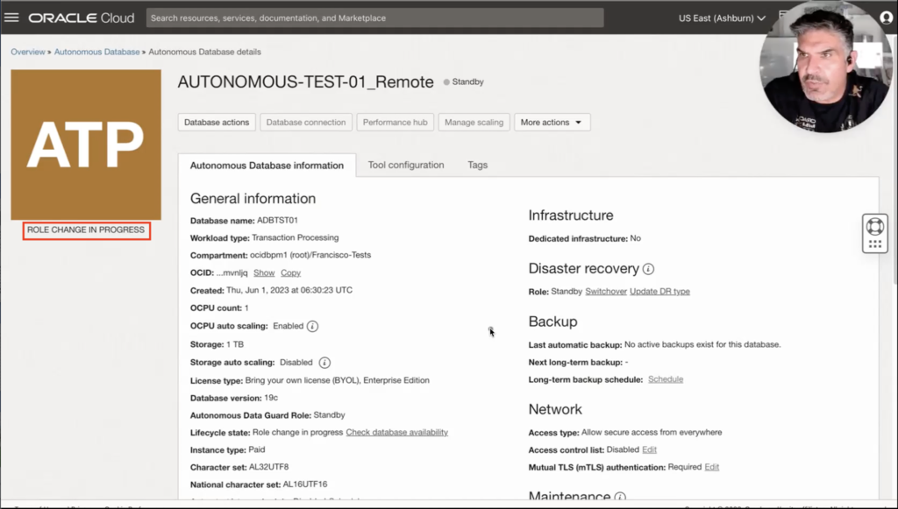The height and width of the screenshot is (509, 898).
Task: Show the full OCID value
Action: pyautogui.click(x=263, y=273)
